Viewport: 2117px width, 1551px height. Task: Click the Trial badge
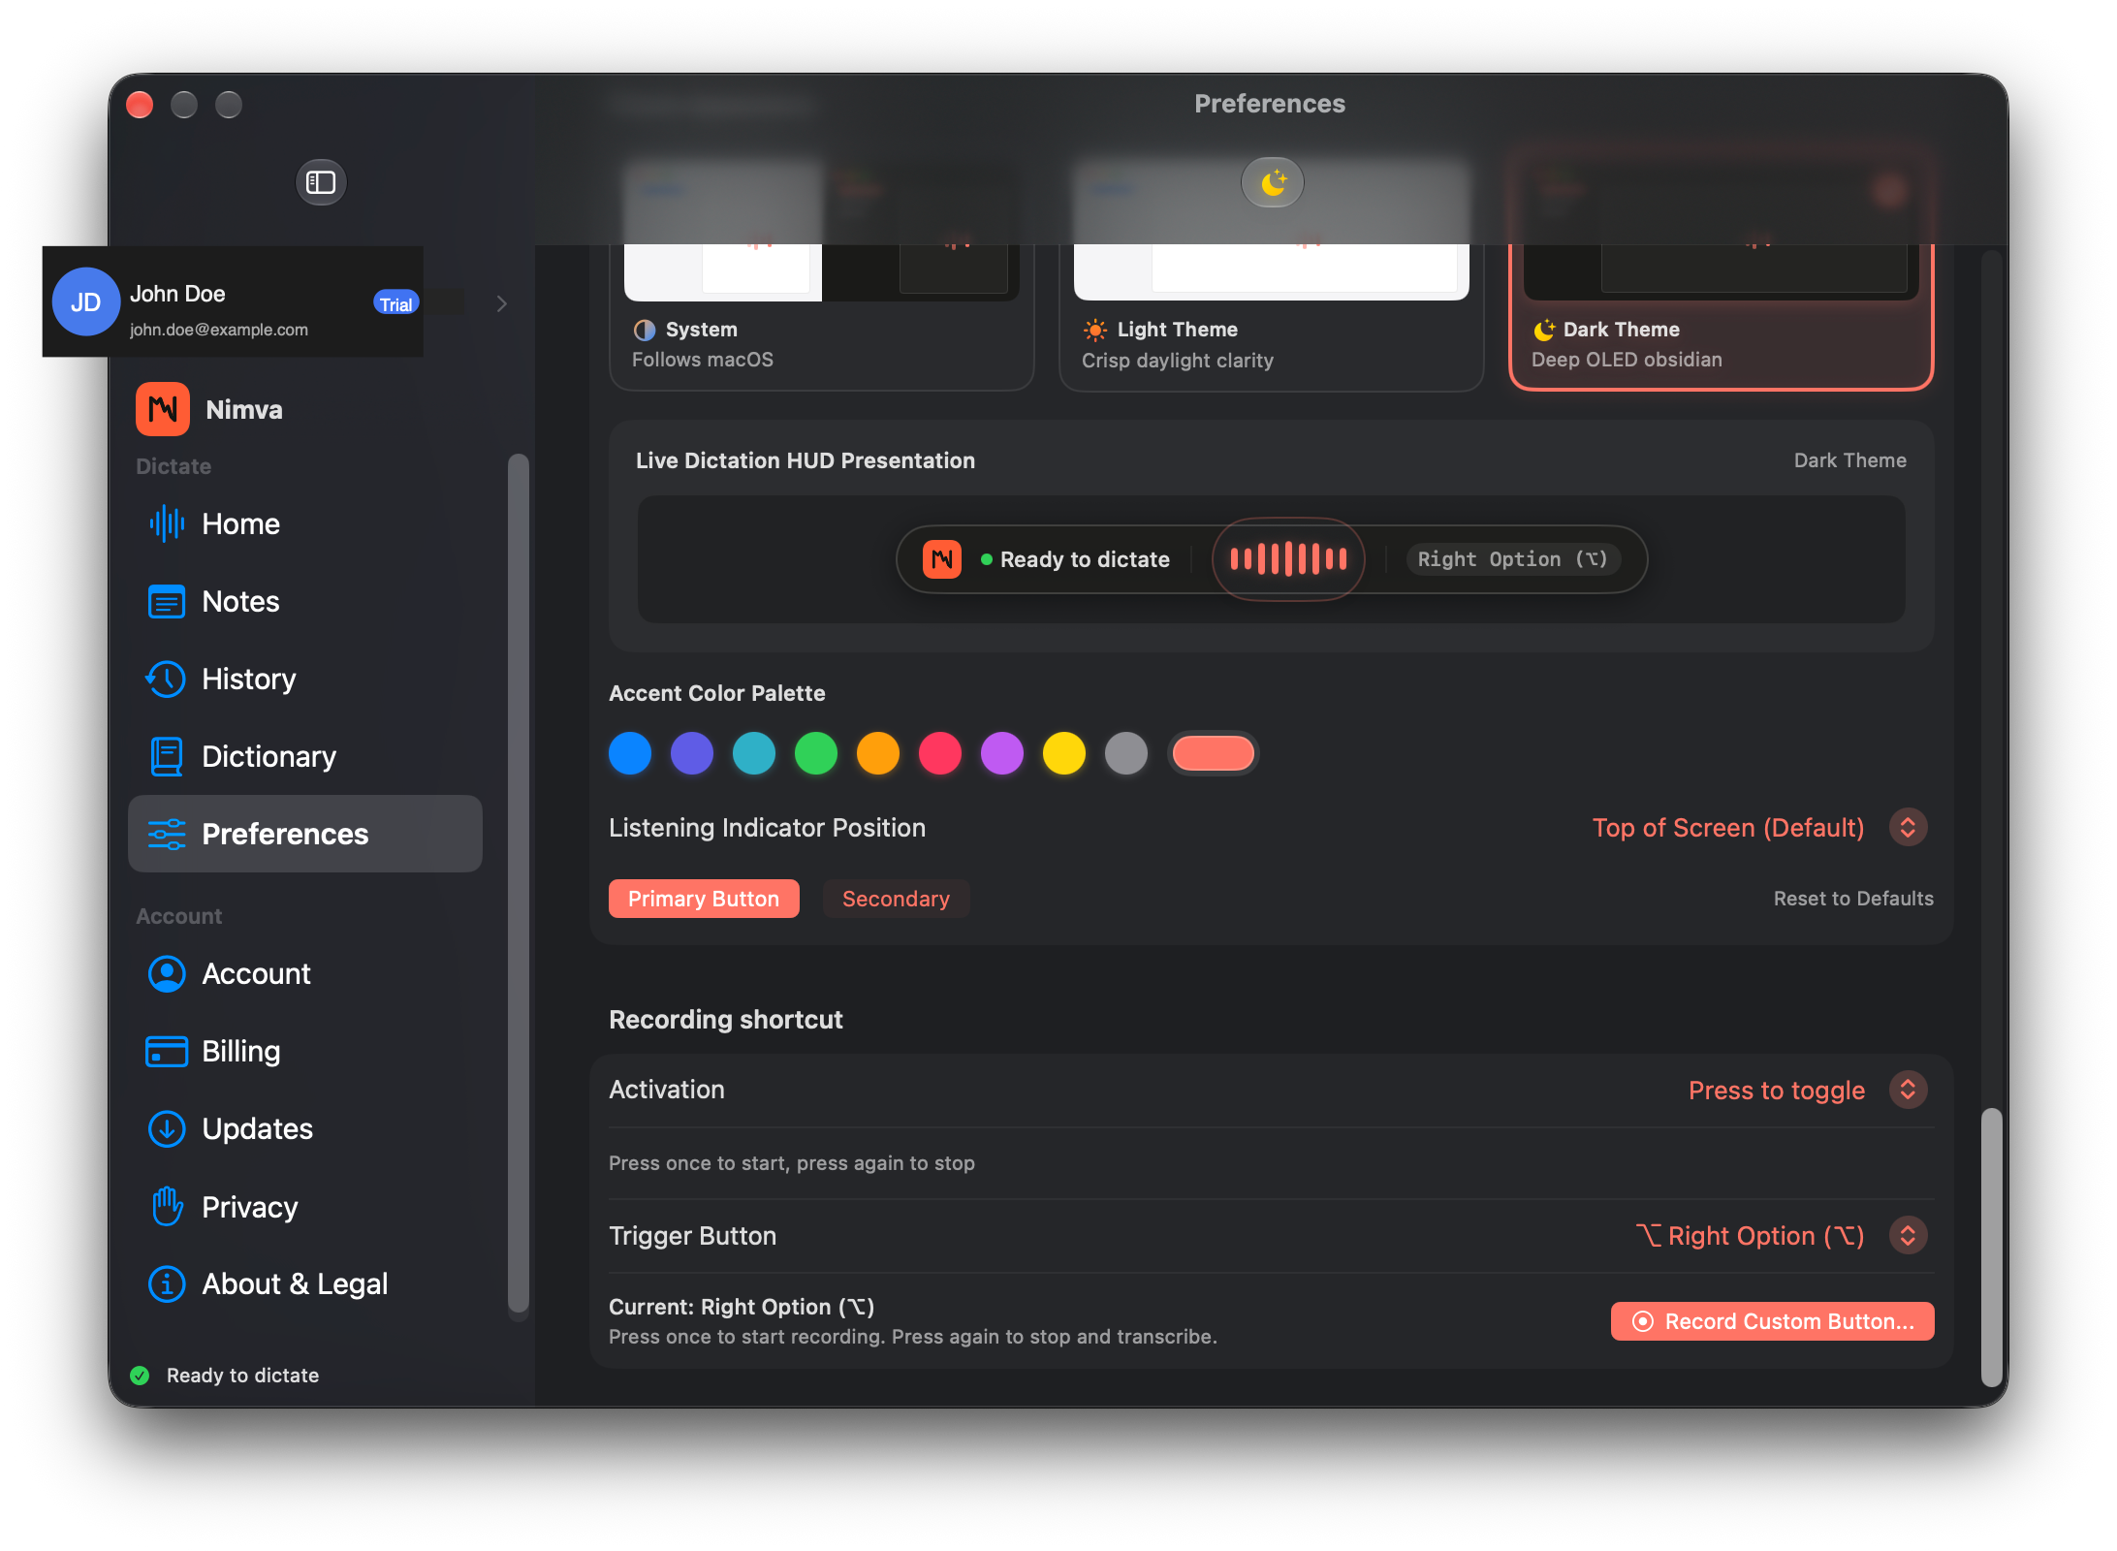click(395, 303)
